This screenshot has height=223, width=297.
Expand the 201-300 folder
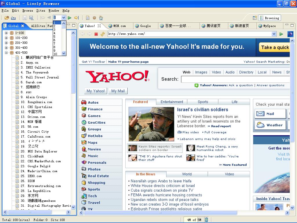click(6, 43)
